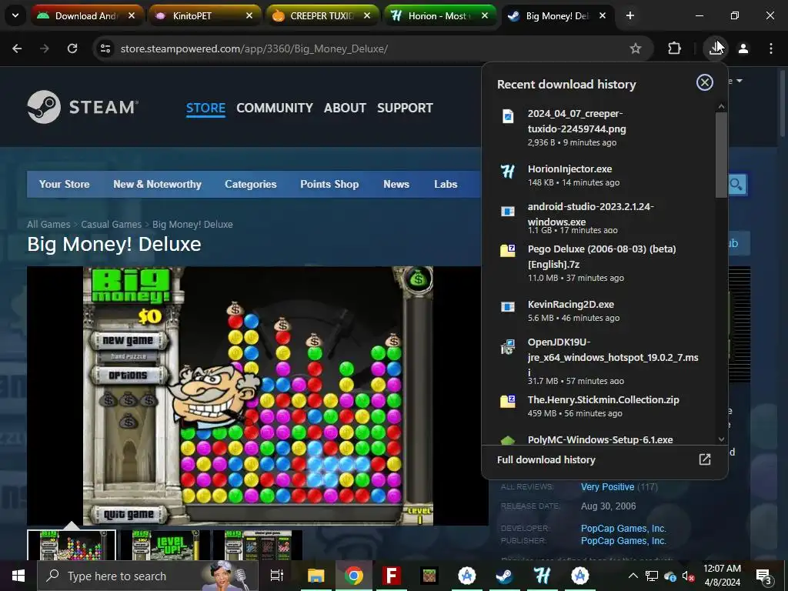Expand the Categories menu
Screen dimensions: 788x591
pyautogui.click(x=250, y=184)
